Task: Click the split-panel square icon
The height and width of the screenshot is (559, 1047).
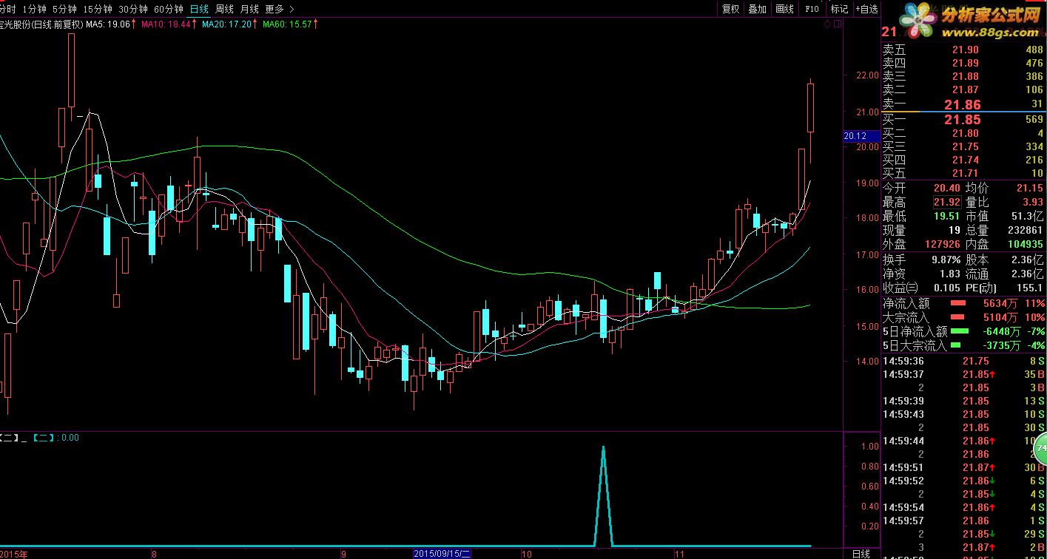Action: point(837,24)
